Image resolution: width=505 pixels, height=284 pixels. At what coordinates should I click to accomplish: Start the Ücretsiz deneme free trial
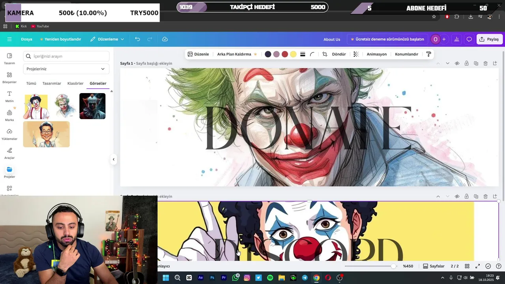(x=387, y=39)
